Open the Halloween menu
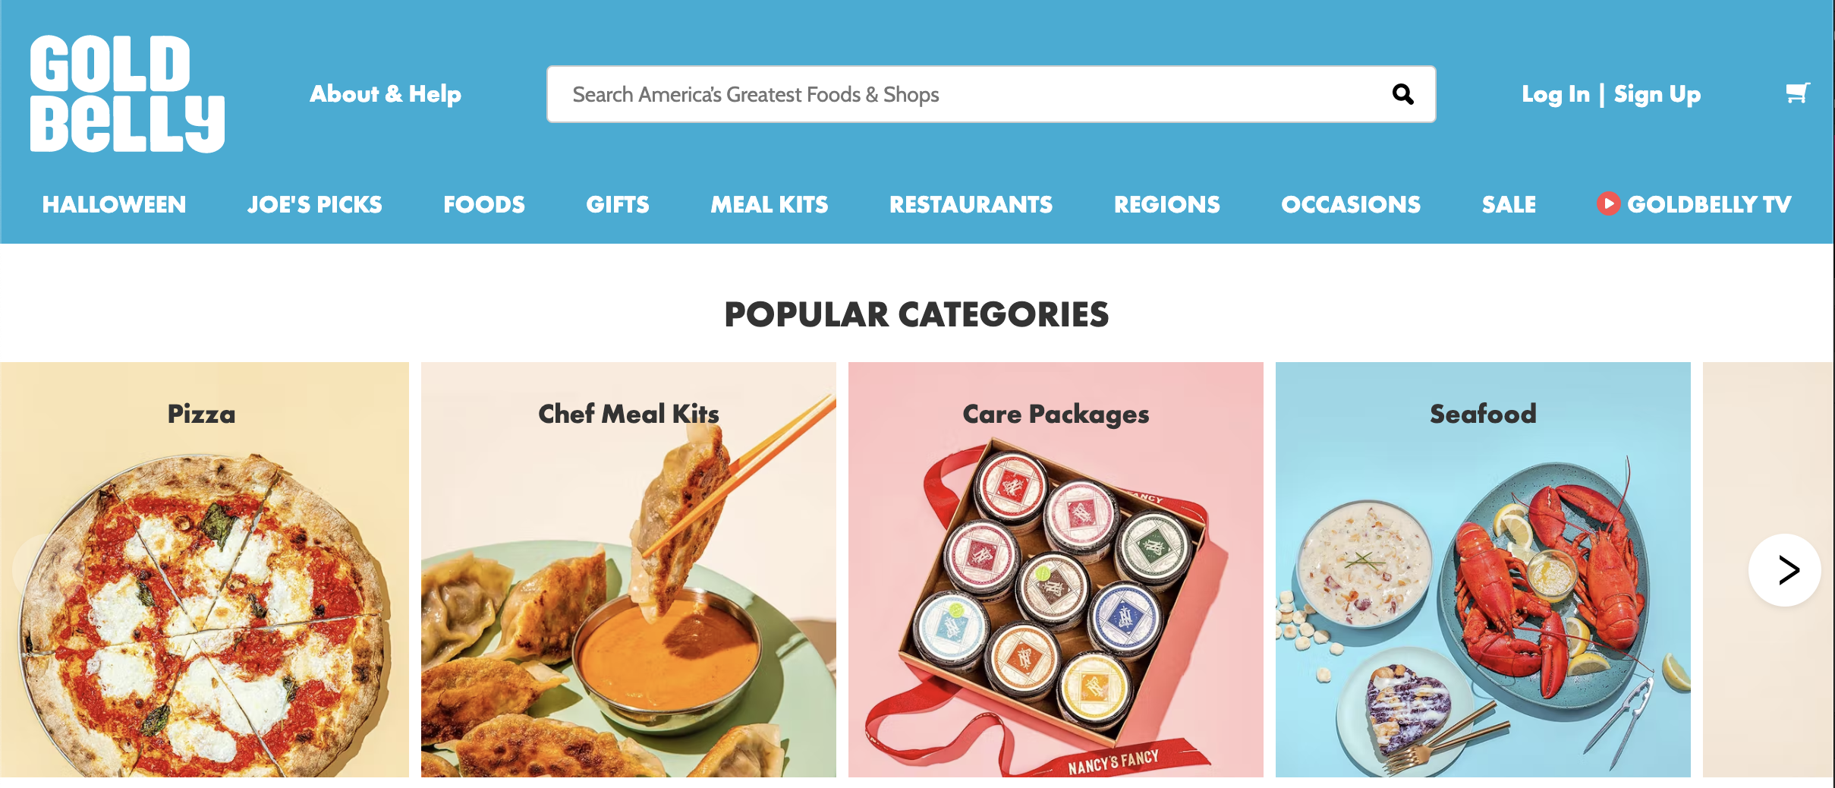1835x788 pixels. pos(114,204)
